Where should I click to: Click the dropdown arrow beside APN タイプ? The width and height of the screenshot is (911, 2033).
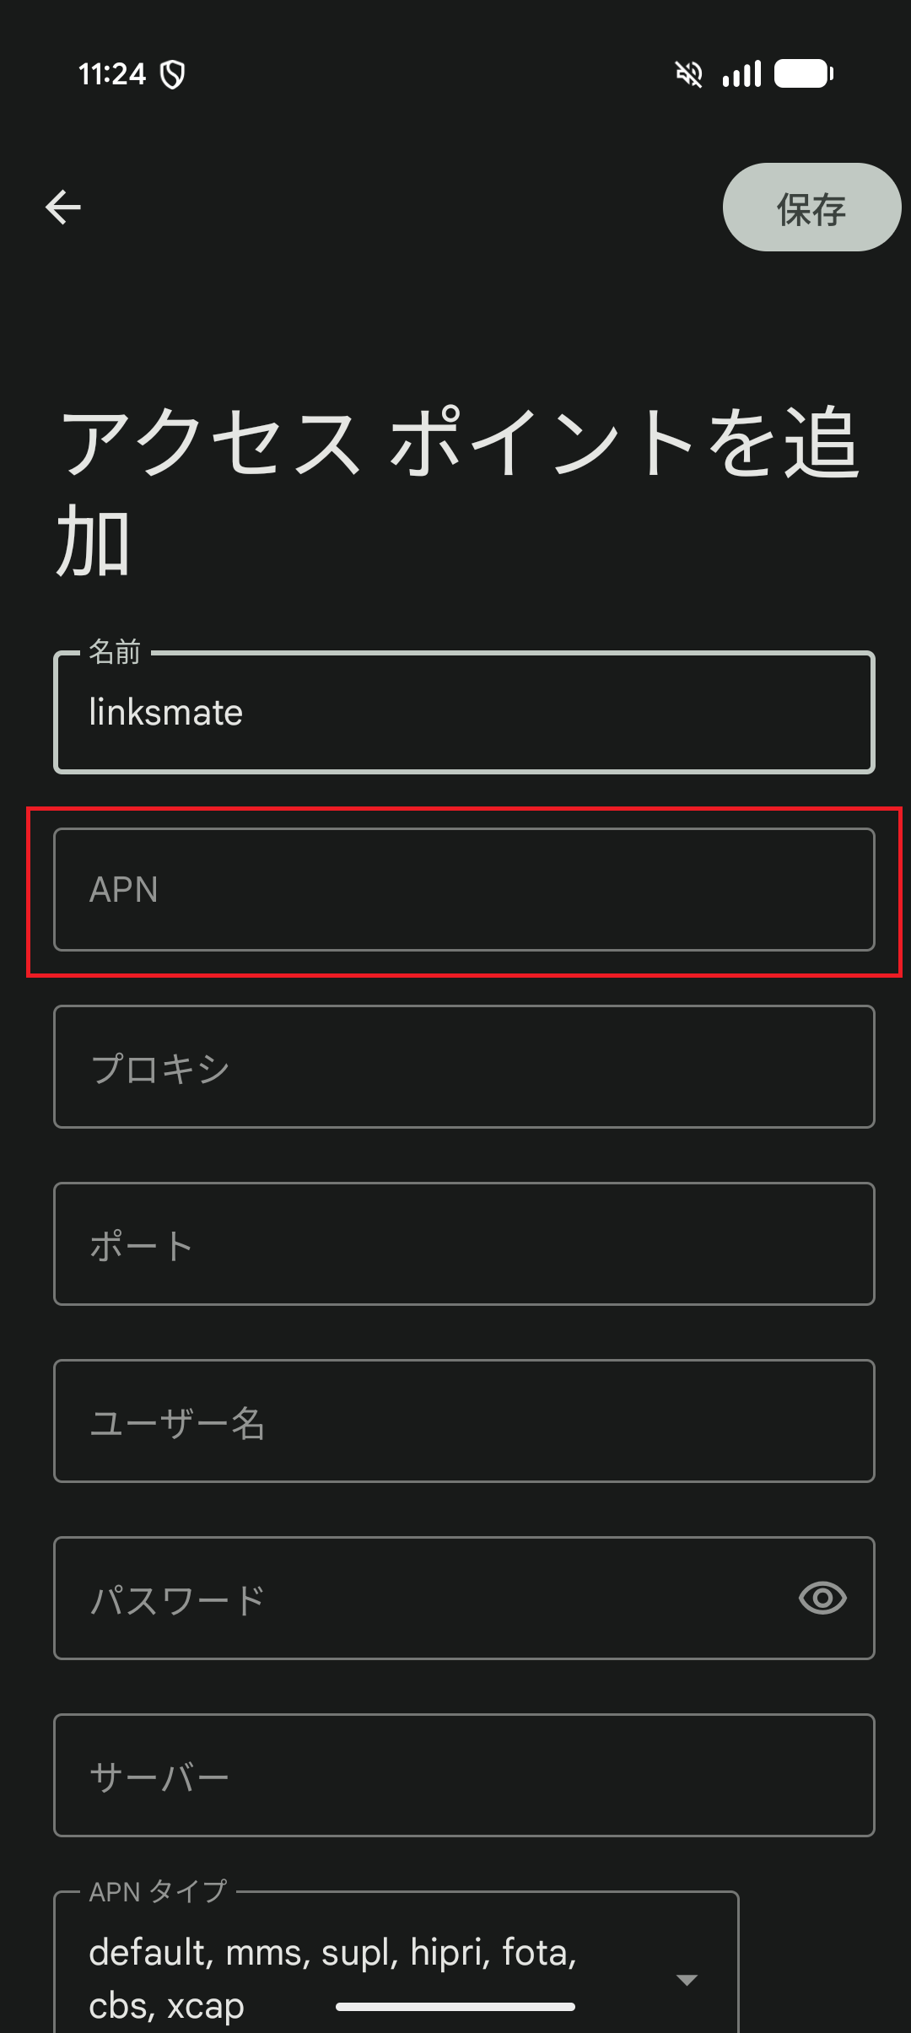pos(687,1979)
